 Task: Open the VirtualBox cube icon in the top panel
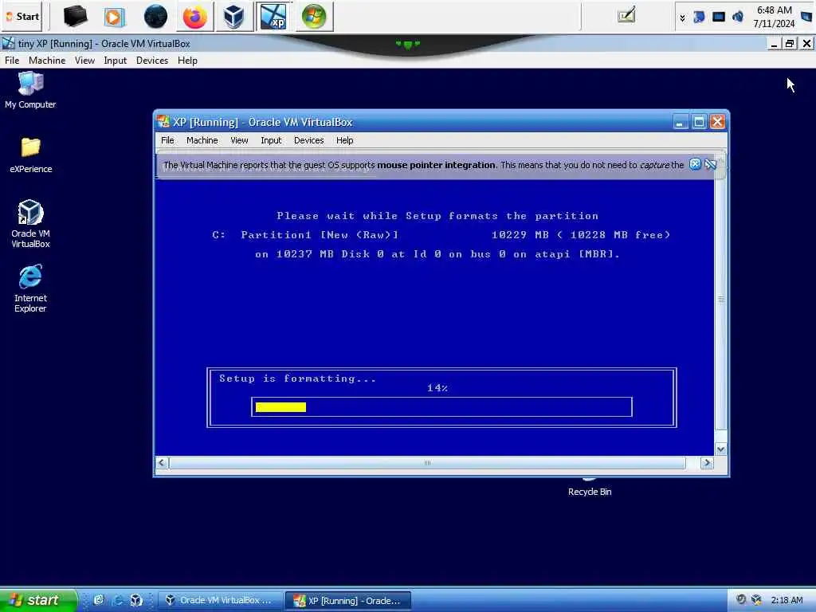[x=233, y=17]
